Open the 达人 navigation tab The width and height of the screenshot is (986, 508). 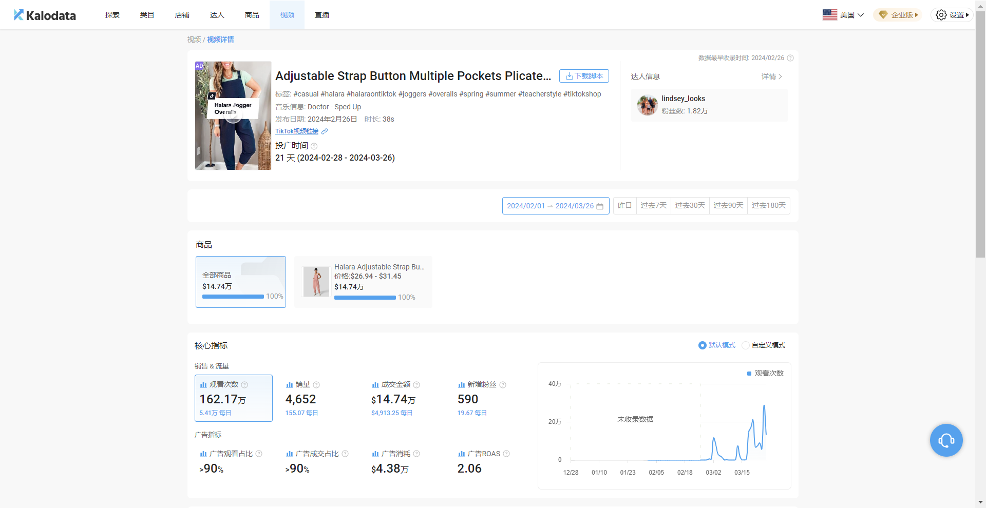pos(217,15)
